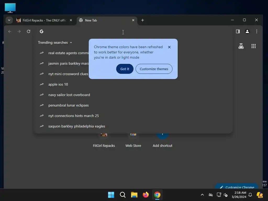Open a new tab with plus button

143,20
